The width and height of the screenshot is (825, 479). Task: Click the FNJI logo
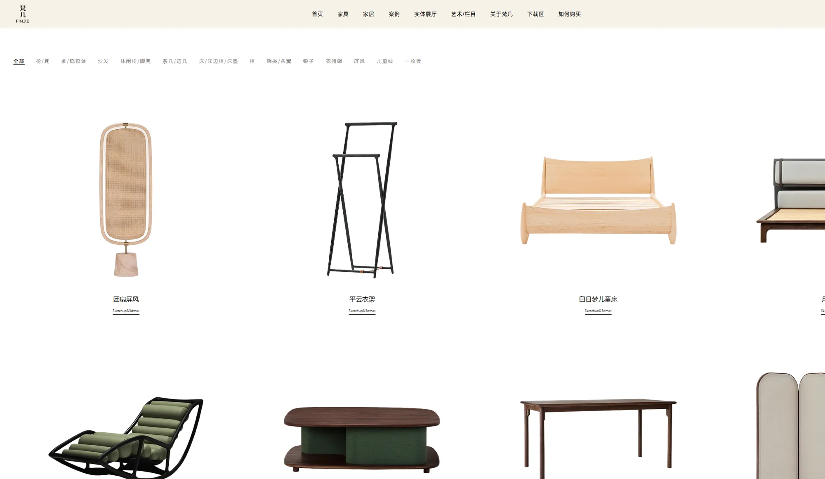coord(23,14)
